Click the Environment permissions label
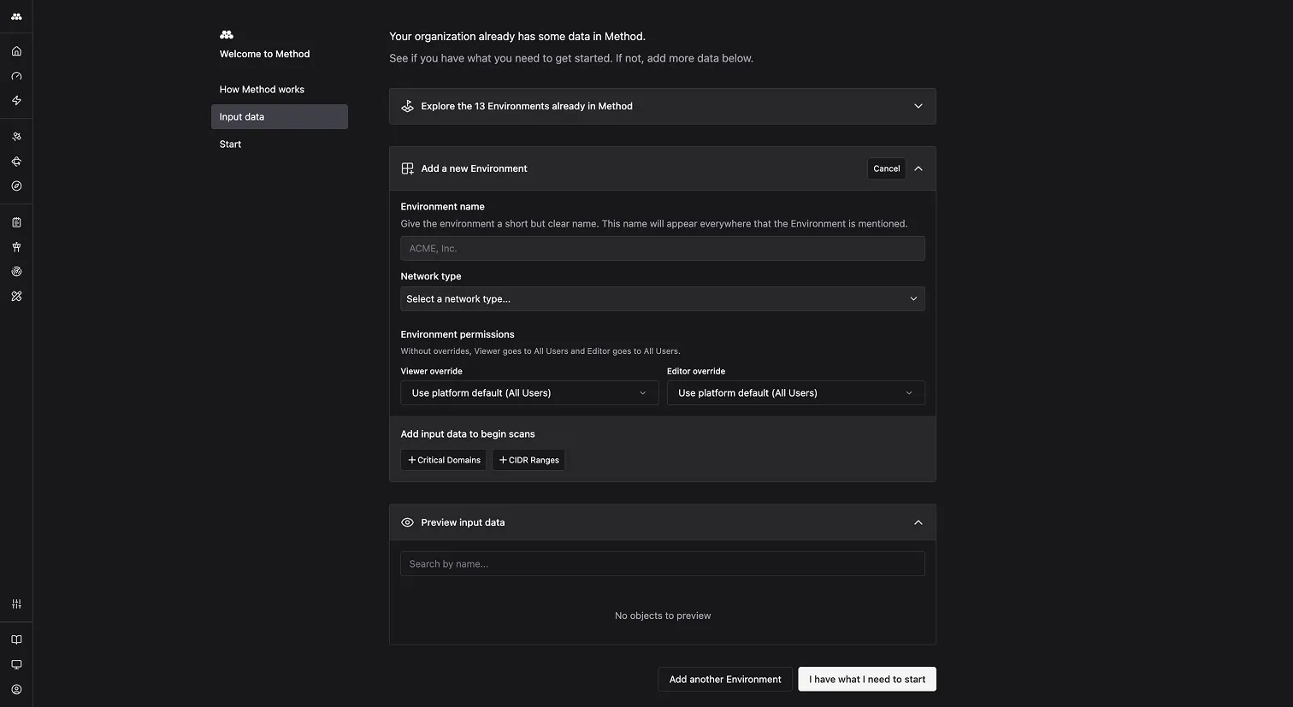1293x707 pixels. pos(458,334)
